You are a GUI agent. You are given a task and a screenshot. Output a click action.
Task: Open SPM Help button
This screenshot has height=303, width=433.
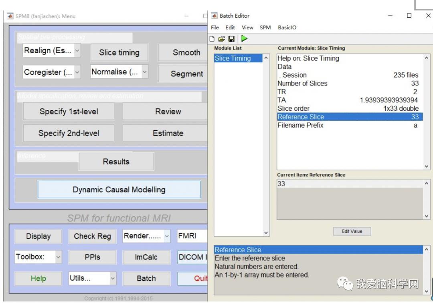(38, 279)
